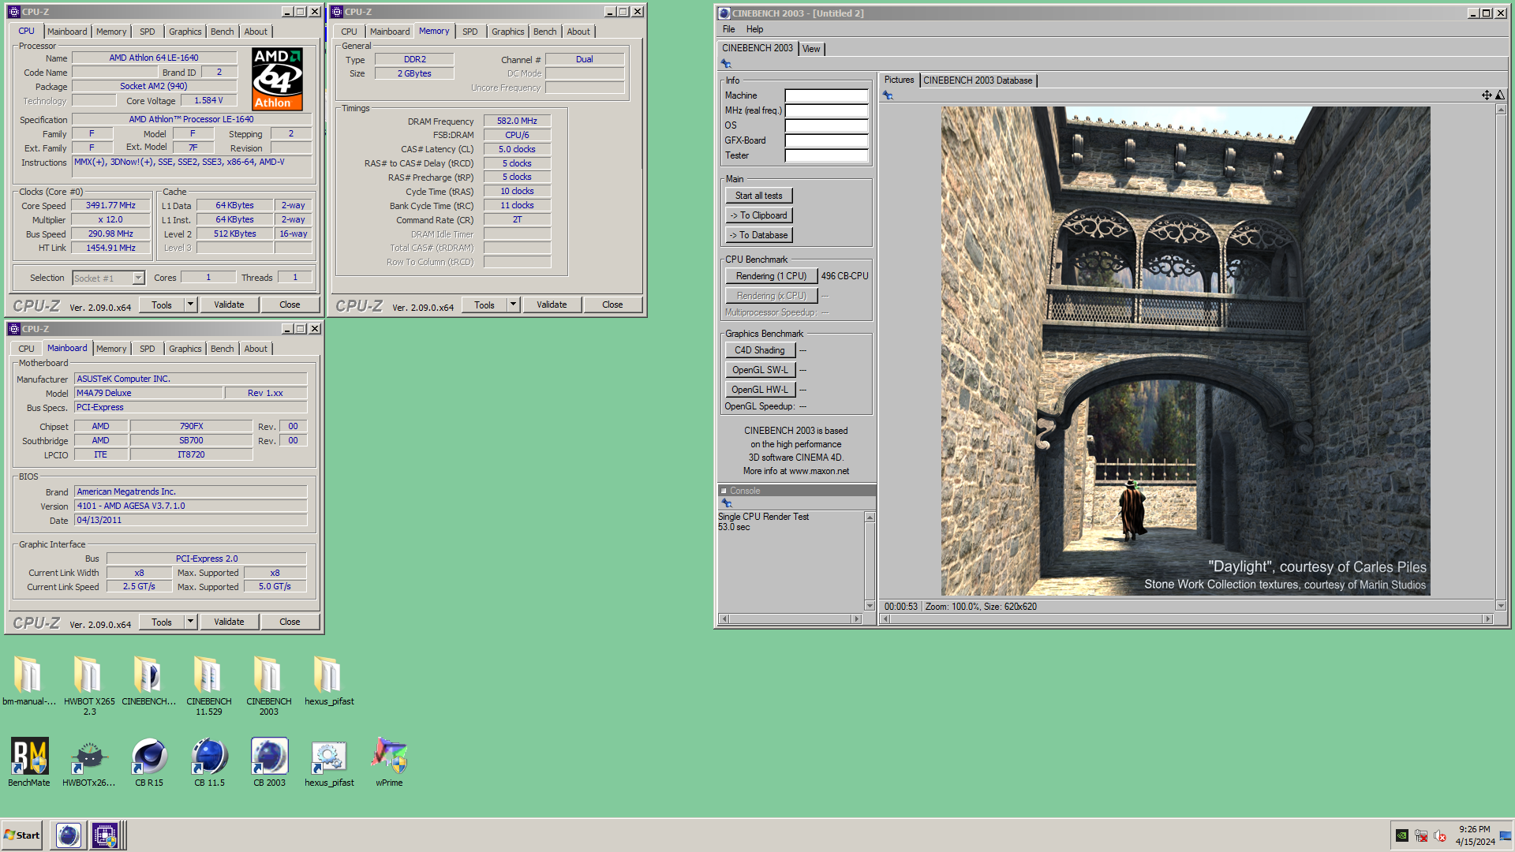Open SPD tab in the Memory CPU-Z window

470,32
